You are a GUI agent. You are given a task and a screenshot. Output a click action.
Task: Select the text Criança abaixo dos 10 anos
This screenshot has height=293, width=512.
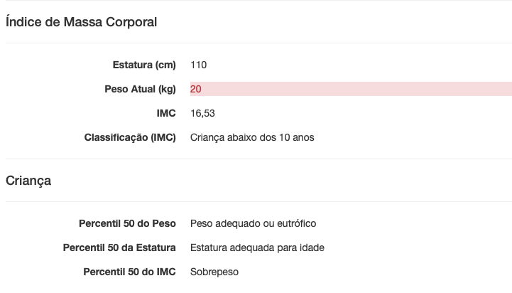[252, 137]
